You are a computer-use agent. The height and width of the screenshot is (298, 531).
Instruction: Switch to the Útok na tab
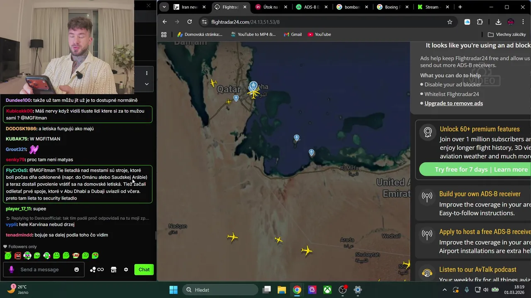[x=272, y=7]
